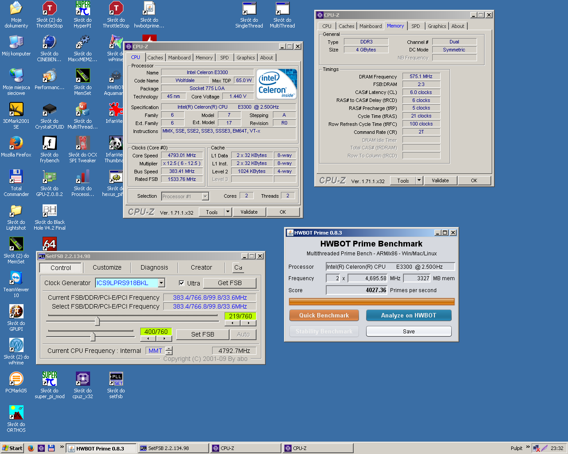Open the Mozilla Firefox desktop shortcut
Viewport: 568px width, 454px height.
(x=16, y=147)
